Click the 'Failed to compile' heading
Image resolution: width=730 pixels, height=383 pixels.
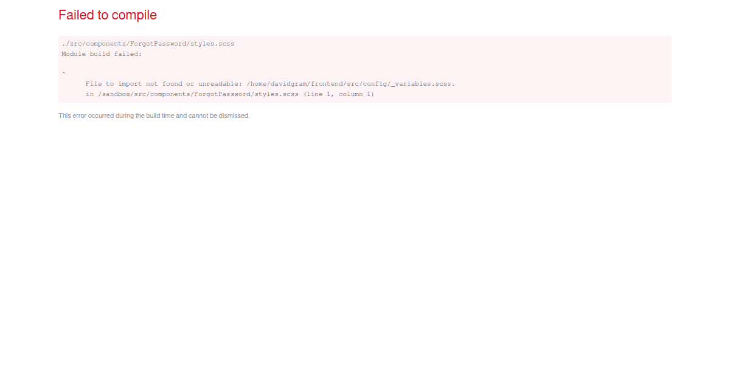[x=107, y=15]
